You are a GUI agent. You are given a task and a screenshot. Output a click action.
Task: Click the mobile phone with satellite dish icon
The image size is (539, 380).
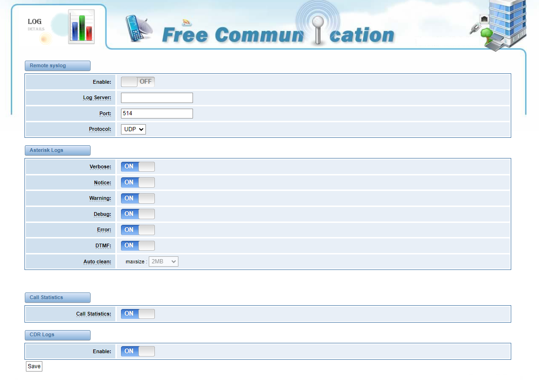pyautogui.click(x=138, y=28)
